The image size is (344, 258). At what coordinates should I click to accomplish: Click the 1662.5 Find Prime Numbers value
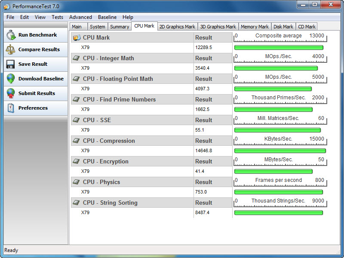(202, 109)
